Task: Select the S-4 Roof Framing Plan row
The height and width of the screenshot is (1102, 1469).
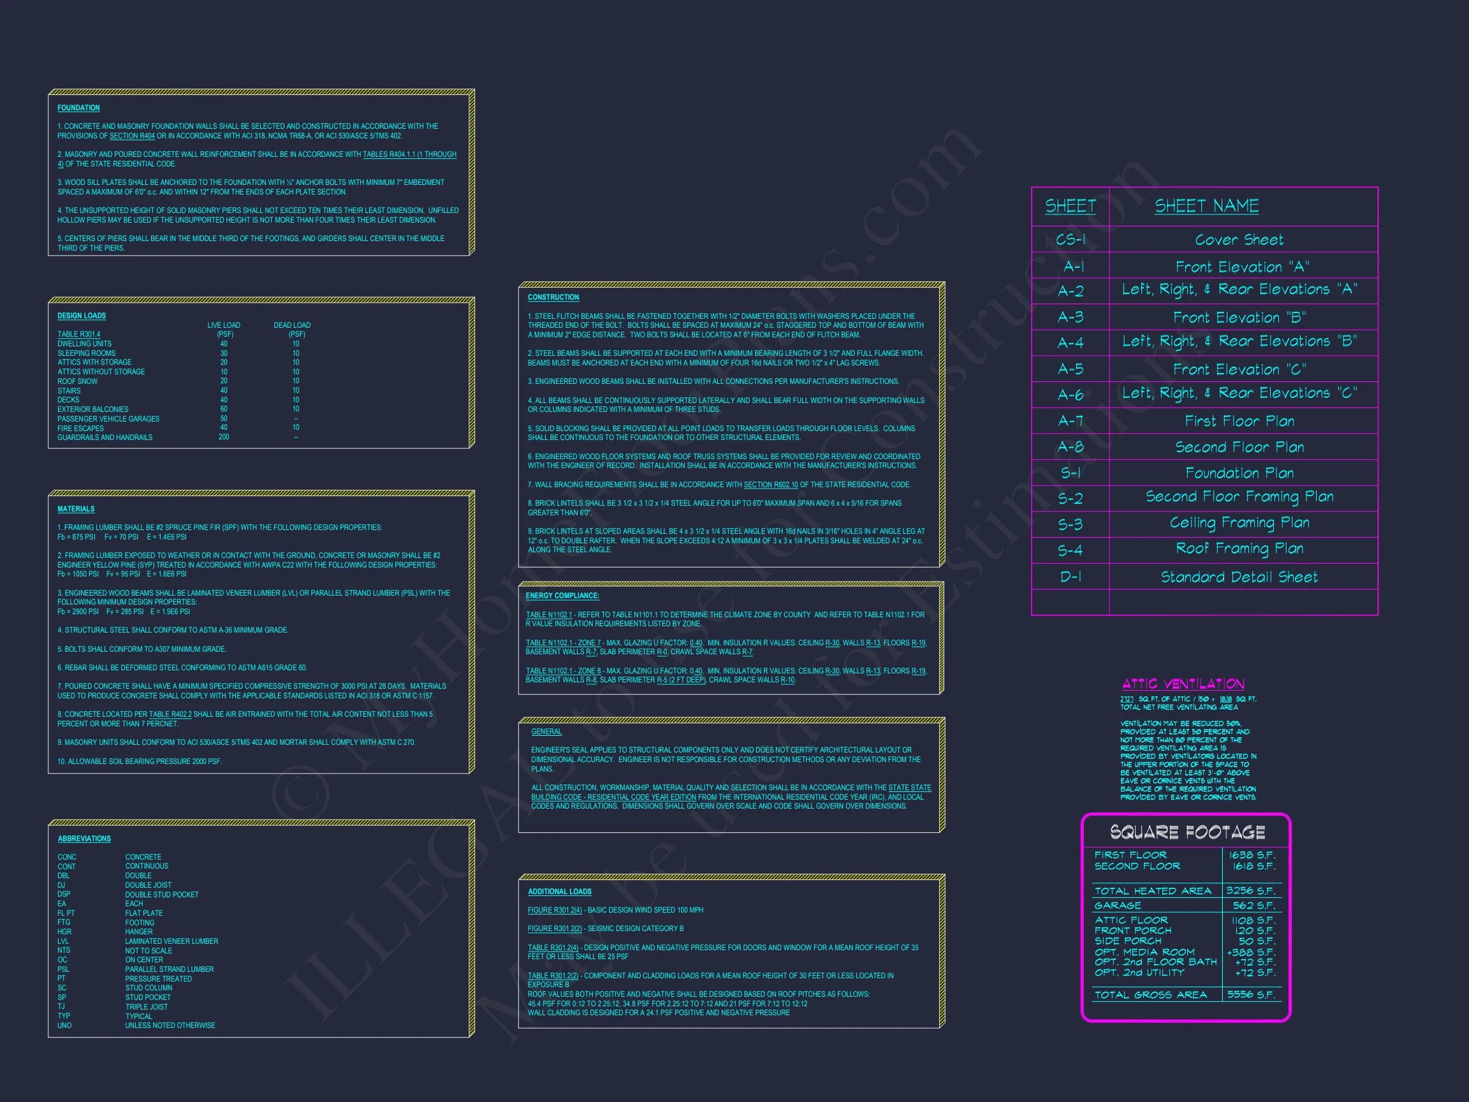Action: click(1239, 548)
